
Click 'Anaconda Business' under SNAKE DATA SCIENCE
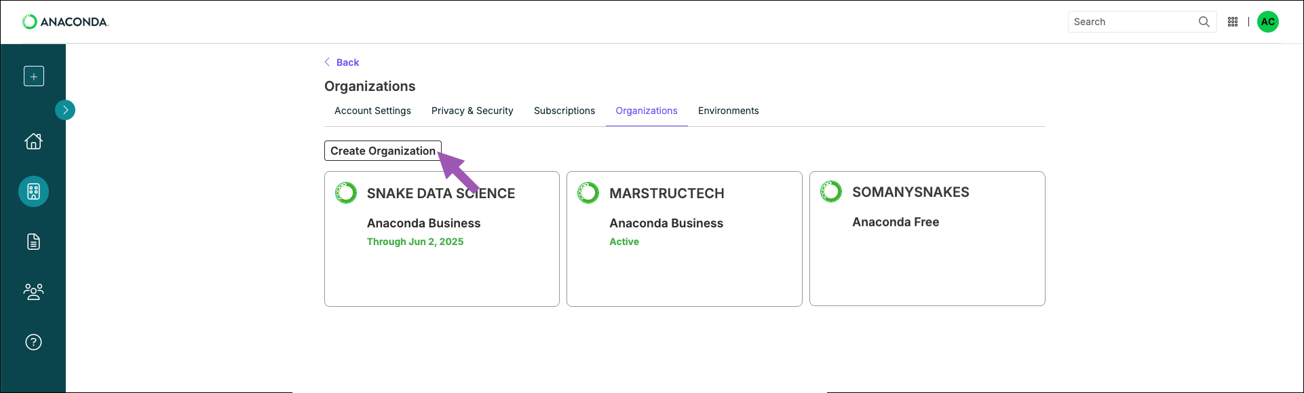pyautogui.click(x=424, y=223)
